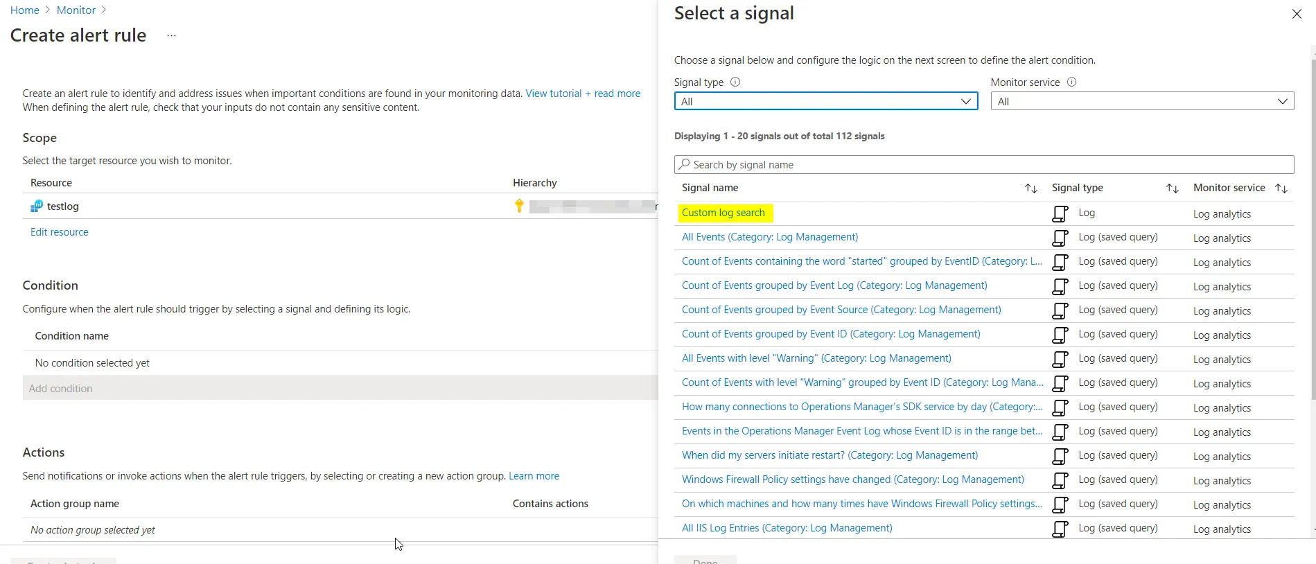The image size is (1316, 564).
Task: Close the Select a signal panel
Action: pyautogui.click(x=1297, y=14)
